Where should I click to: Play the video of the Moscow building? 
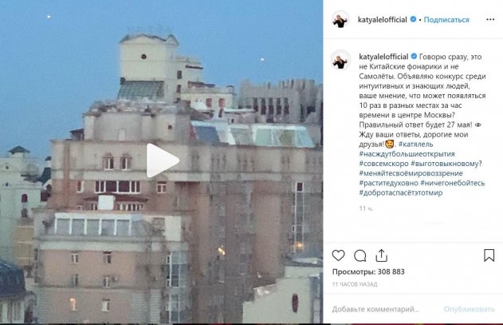[x=163, y=160]
